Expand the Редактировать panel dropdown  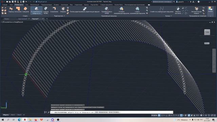59,16
